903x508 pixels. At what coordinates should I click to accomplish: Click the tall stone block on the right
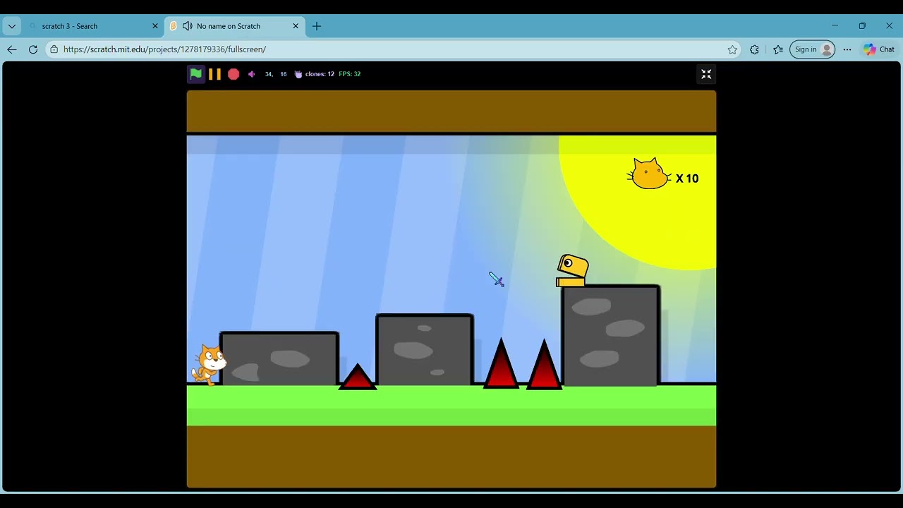click(x=611, y=335)
